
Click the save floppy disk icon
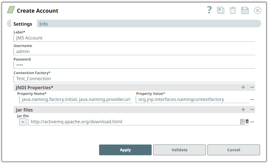(x=245, y=11)
